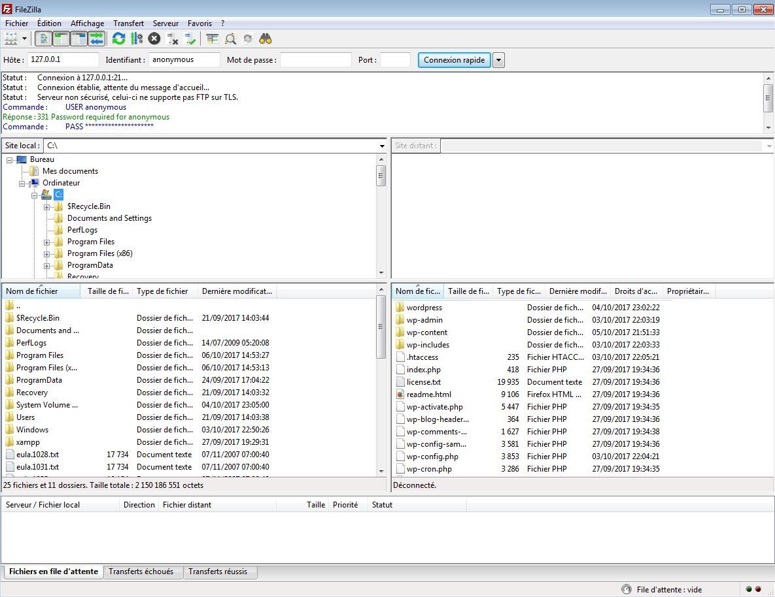Select PerfLogs folder in tree
This screenshot has width=775, height=597.
(82, 230)
